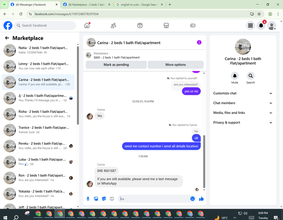Attach a photo file icon
Viewport: 283px width, 220px height.
pyautogui.click(x=96, y=198)
